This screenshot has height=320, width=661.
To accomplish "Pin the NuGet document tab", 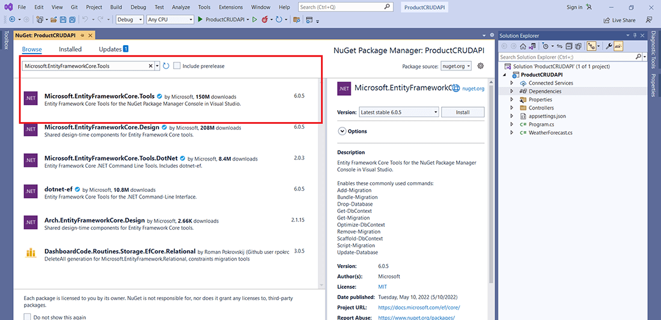I will 83,35.
